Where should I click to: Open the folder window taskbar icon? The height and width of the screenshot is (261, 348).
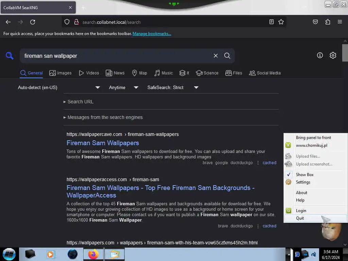click(x=115, y=254)
